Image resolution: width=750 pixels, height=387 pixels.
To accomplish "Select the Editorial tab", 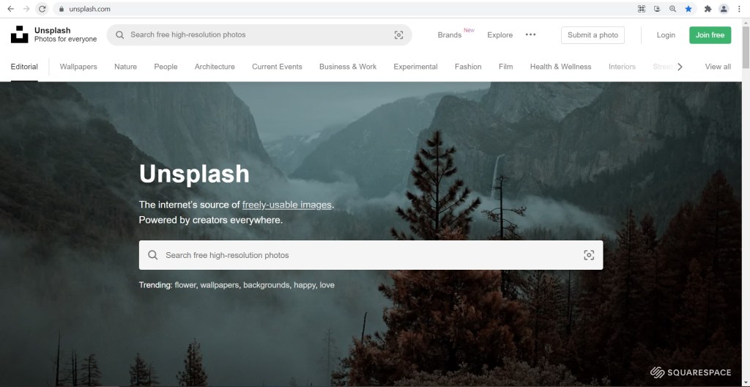I will click(24, 67).
